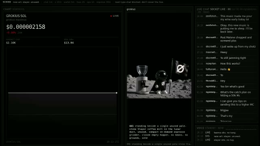Click the 'Hey' message from fitcrab81
260x146 pixels.
[x=223, y=81]
